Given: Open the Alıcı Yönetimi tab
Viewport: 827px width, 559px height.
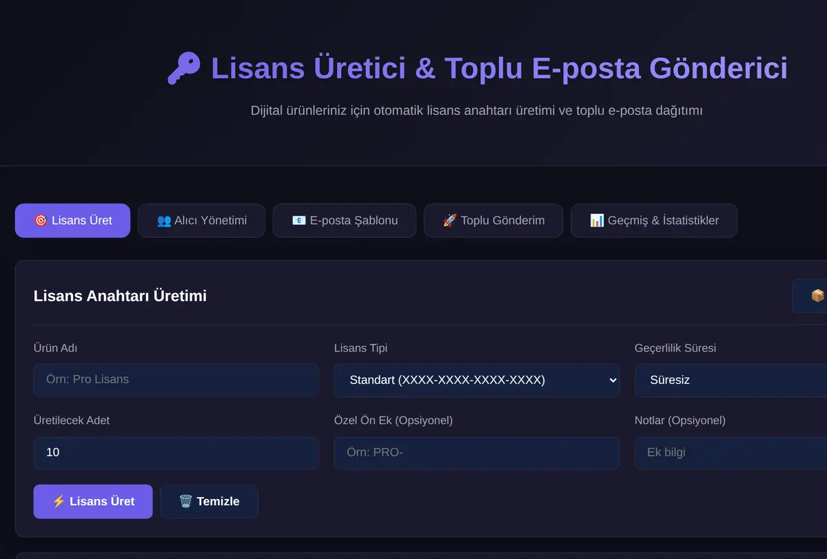Looking at the screenshot, I should 201,221.
